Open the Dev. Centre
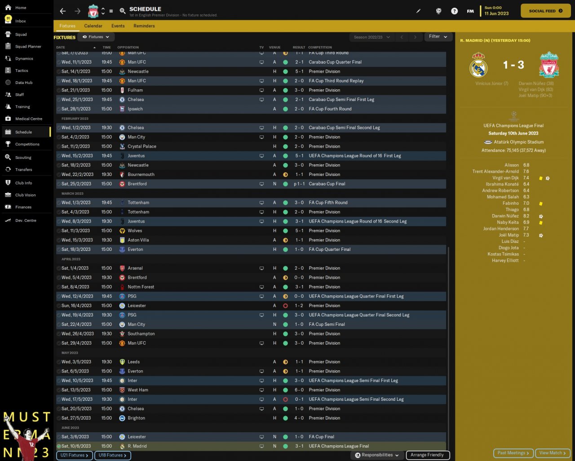 tap(27, 220)
